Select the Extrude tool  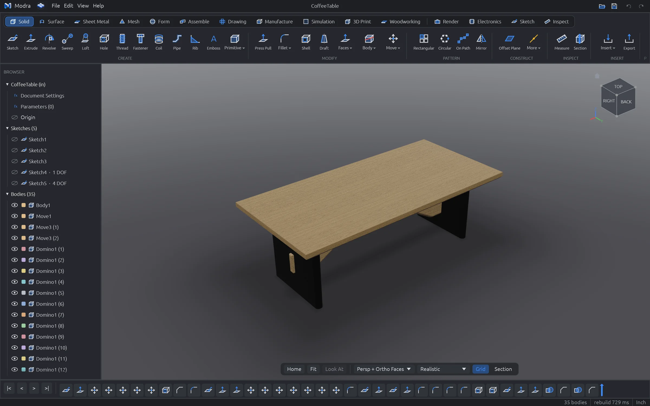[x=31, y=42]
